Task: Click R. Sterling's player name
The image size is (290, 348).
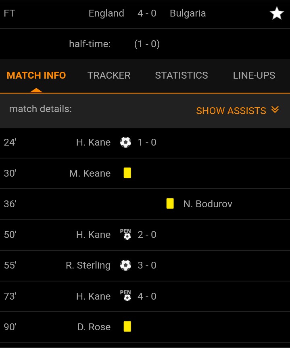Action: click(88, 265)
